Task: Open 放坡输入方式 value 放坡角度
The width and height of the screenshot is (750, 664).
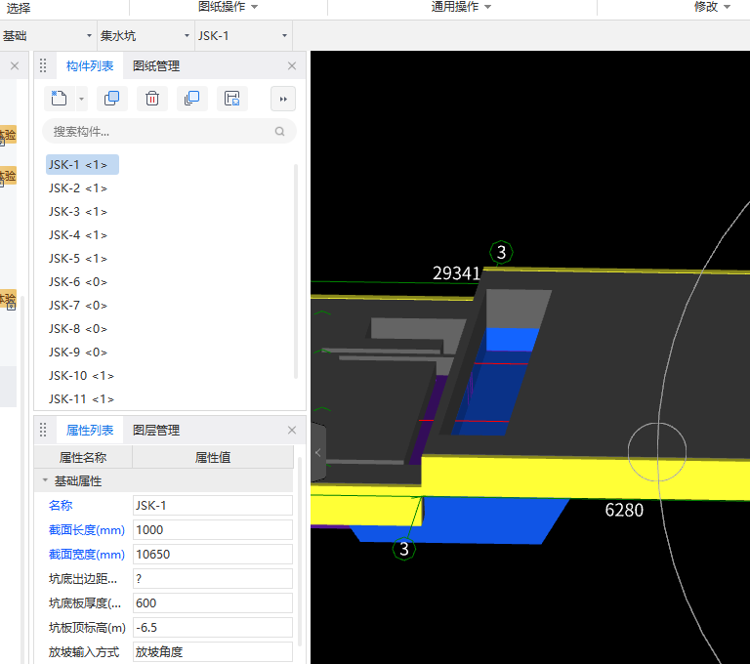Action: click(212, 652)
